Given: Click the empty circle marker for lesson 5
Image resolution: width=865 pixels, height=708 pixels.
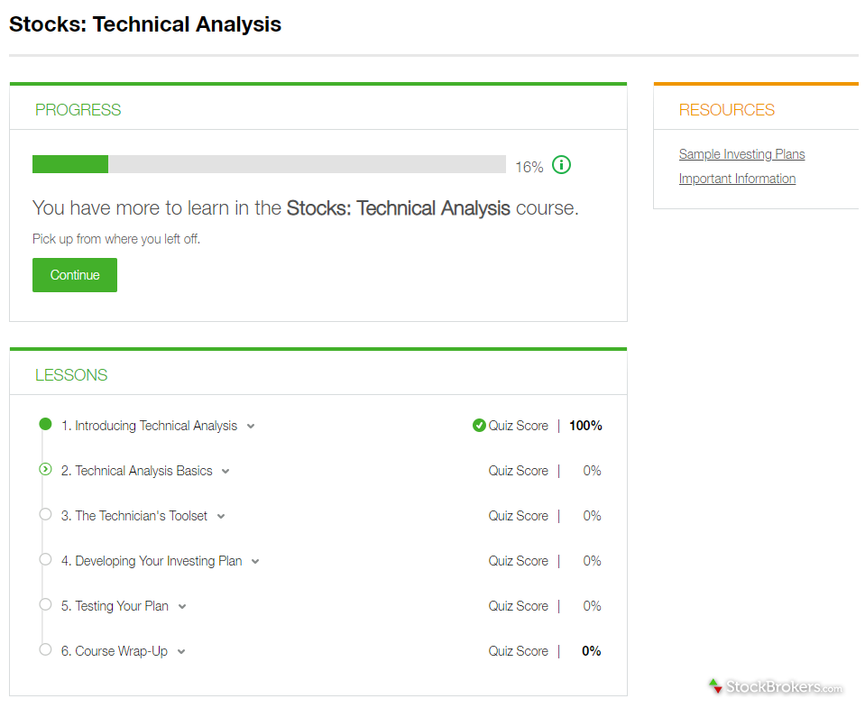Looking at the screenshot, I should click(46, 604).
